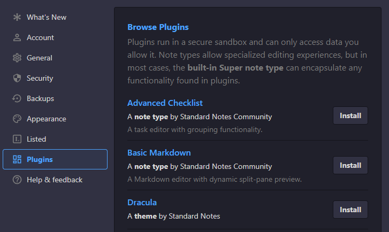This screenshot has height=232, width=389.
Task: Click the Listed icon in the sidebar
Action: coord(17,139)
